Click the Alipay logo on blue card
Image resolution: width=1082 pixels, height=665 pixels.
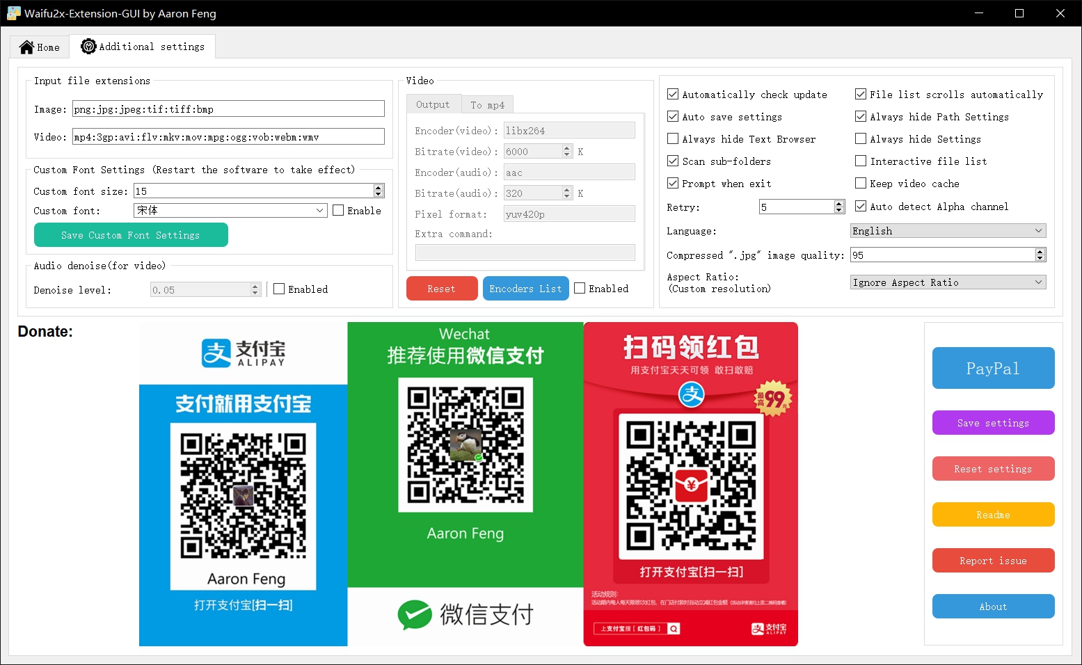[x=244, y=353]
